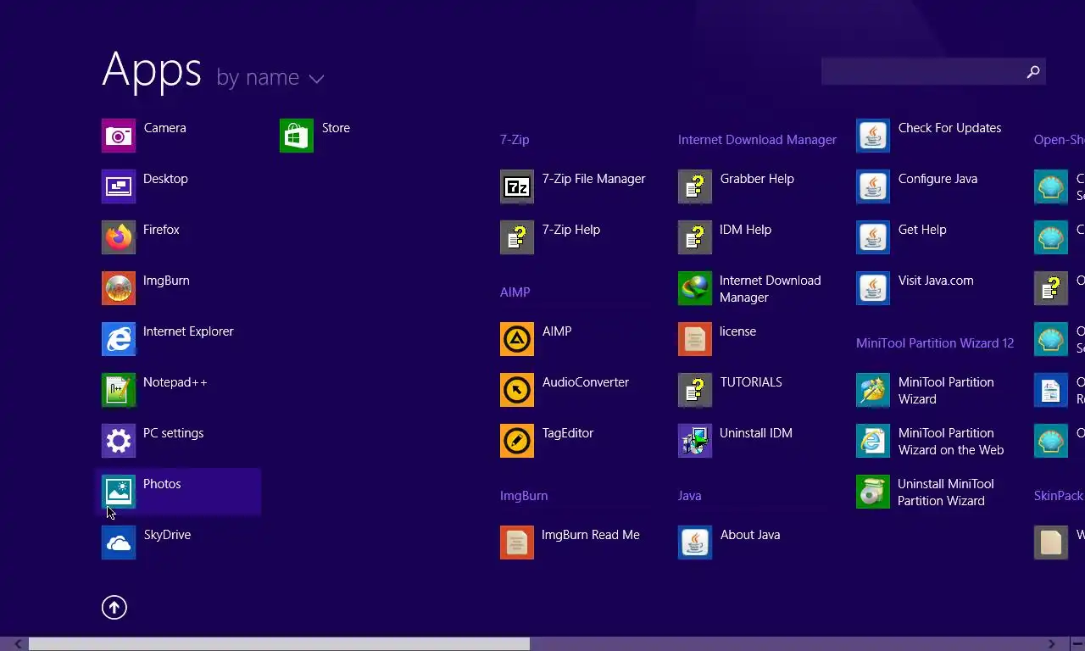
Task: Open the license document icon
Action: 695,339
